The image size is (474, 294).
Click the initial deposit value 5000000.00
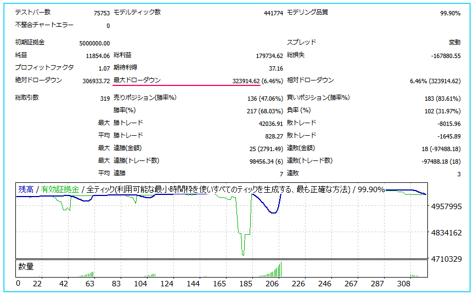[x=94, y=43]
